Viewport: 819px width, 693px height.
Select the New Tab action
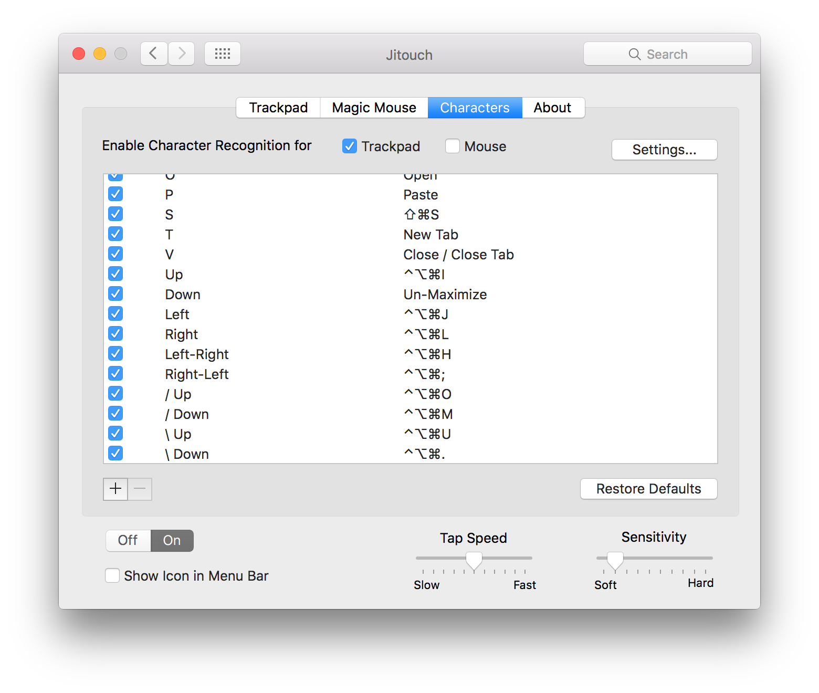pos(430,235)
